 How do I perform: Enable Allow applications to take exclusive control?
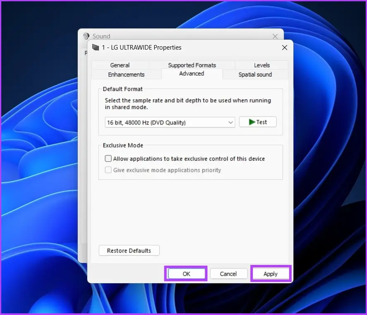(x=108, y=159)
